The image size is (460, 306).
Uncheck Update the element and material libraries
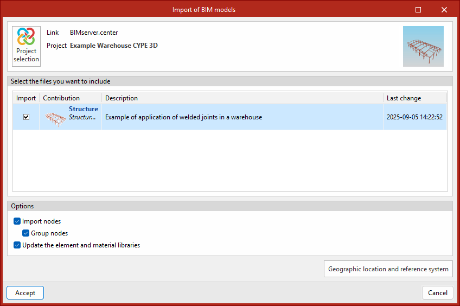(17, 245)
